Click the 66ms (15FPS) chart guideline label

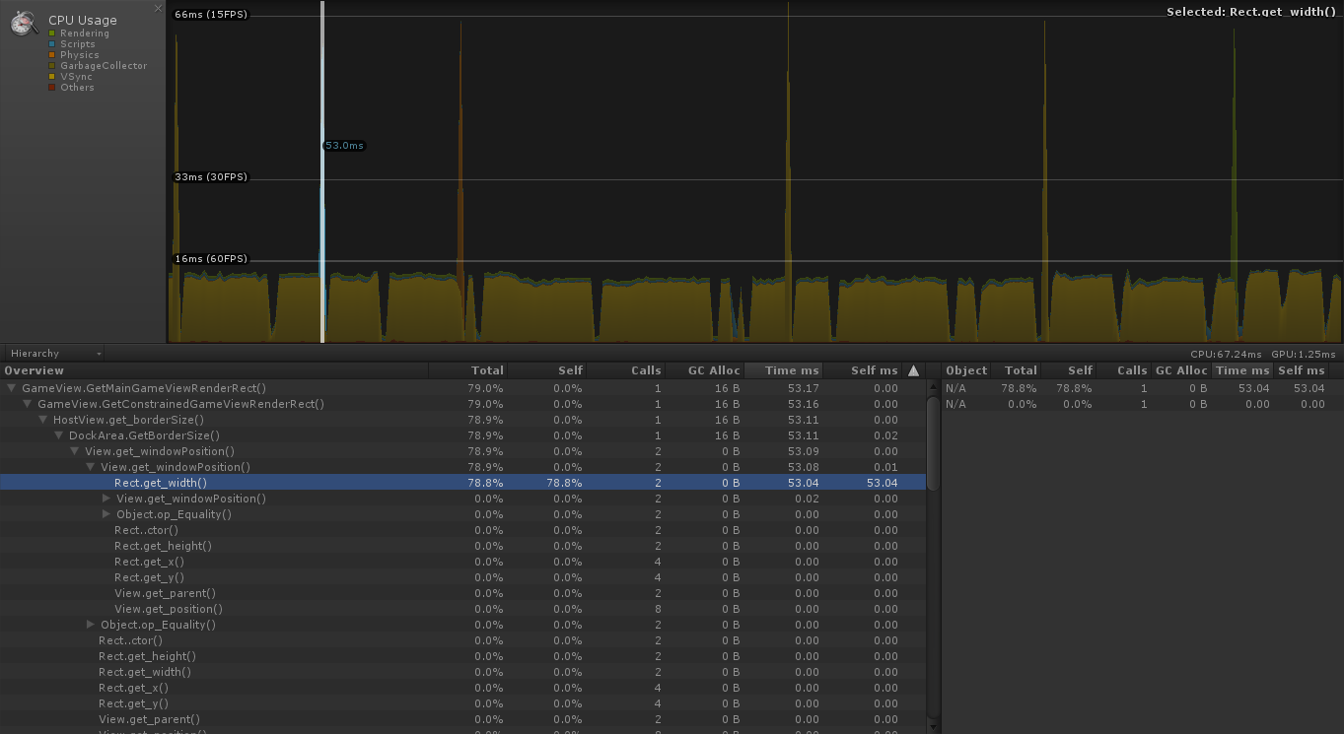tap(211, 14)
